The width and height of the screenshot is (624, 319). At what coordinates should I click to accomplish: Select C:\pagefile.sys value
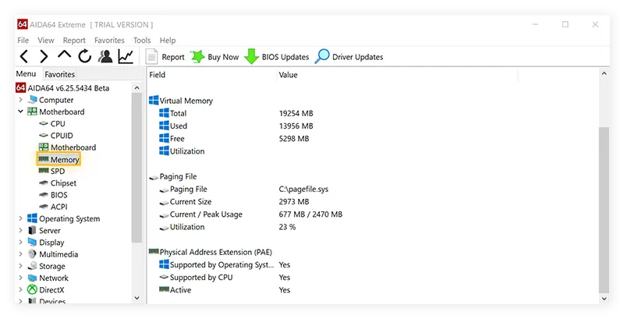(303, 190)
